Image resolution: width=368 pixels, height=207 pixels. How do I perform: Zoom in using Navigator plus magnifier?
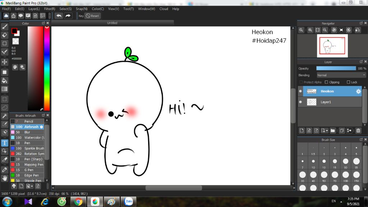point(310,30)
